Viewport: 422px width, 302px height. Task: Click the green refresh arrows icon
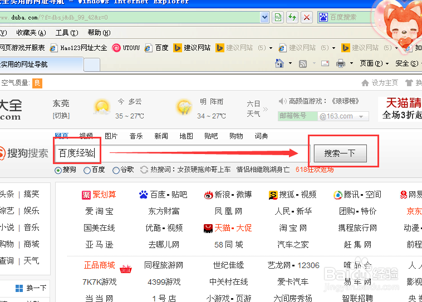(292, 17)
